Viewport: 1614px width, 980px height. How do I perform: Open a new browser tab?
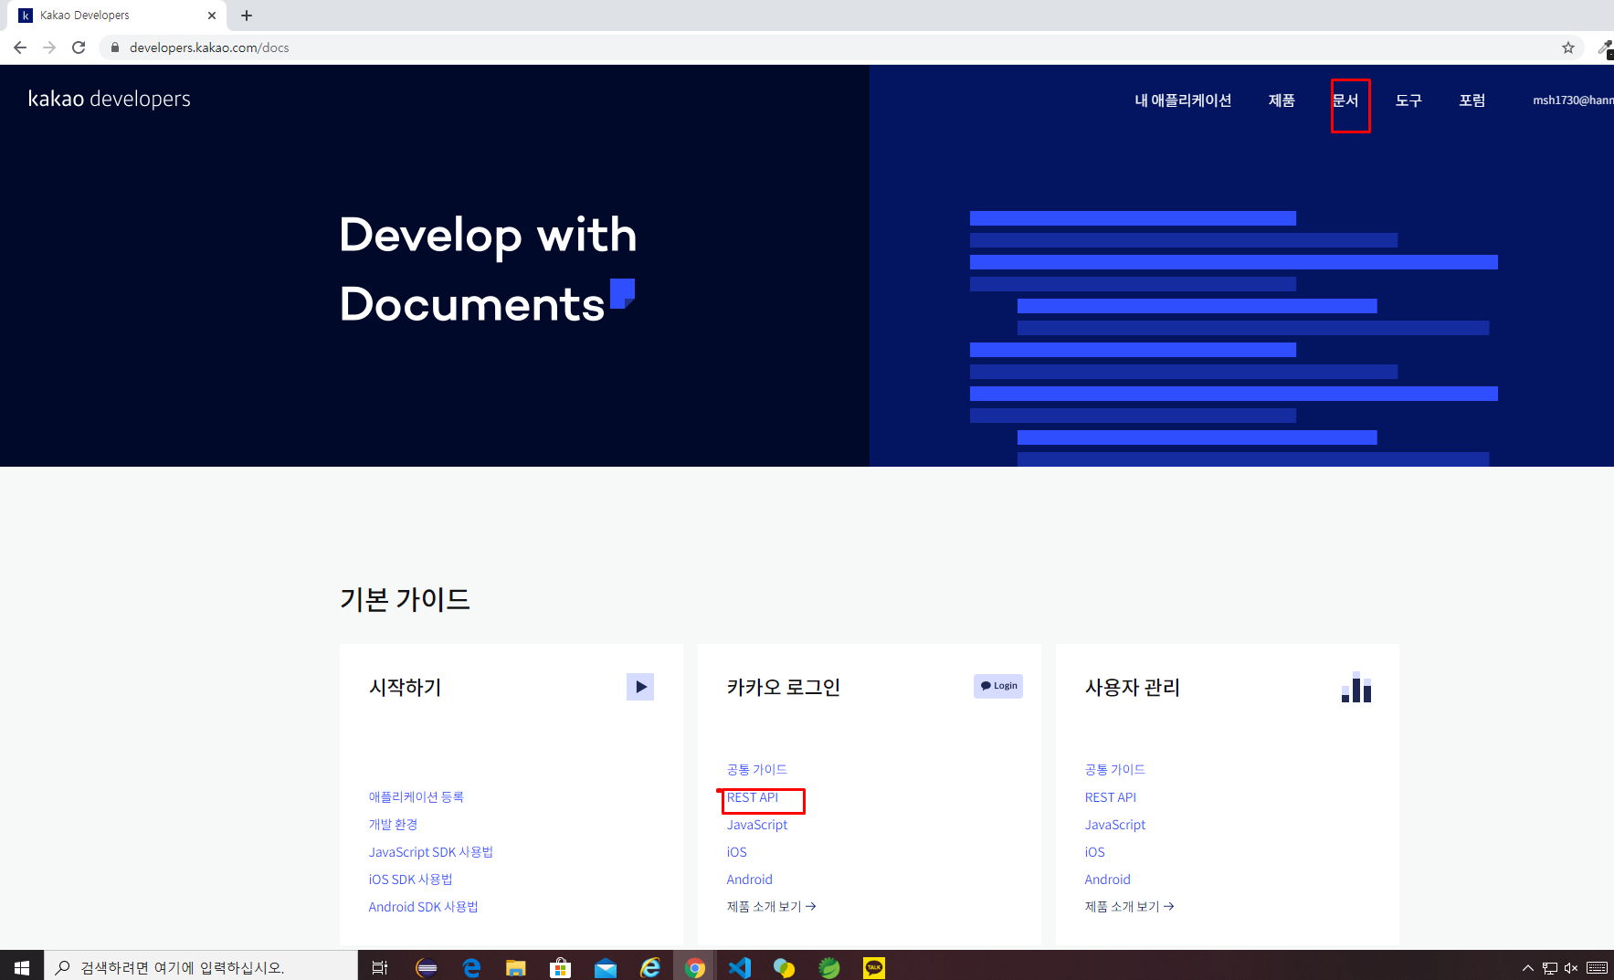coord(247,16)
